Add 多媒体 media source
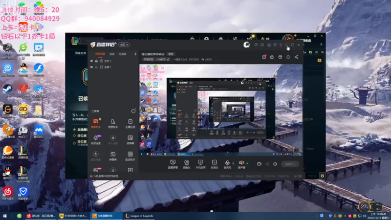391x220 pixels. click(x=214, y=164)
